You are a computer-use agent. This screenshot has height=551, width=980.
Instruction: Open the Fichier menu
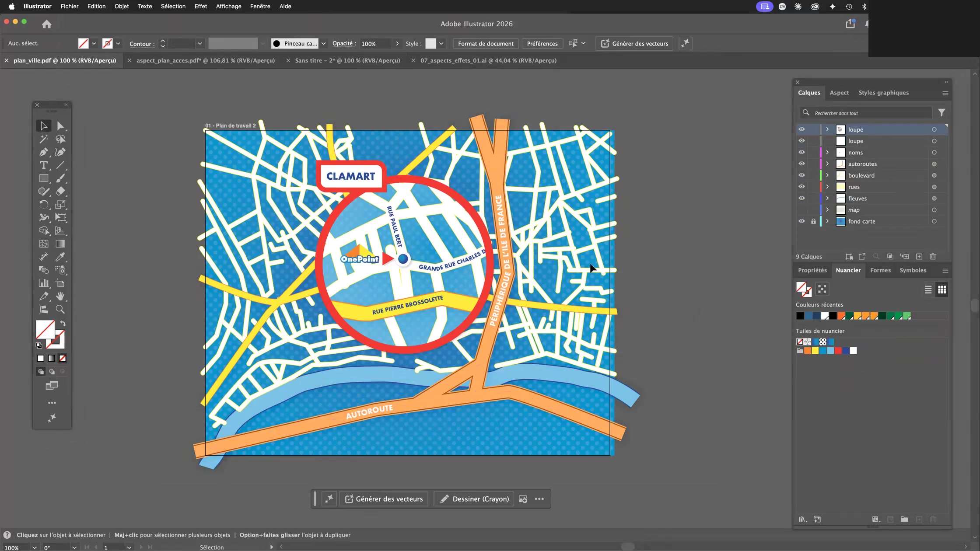pos(70,6)
